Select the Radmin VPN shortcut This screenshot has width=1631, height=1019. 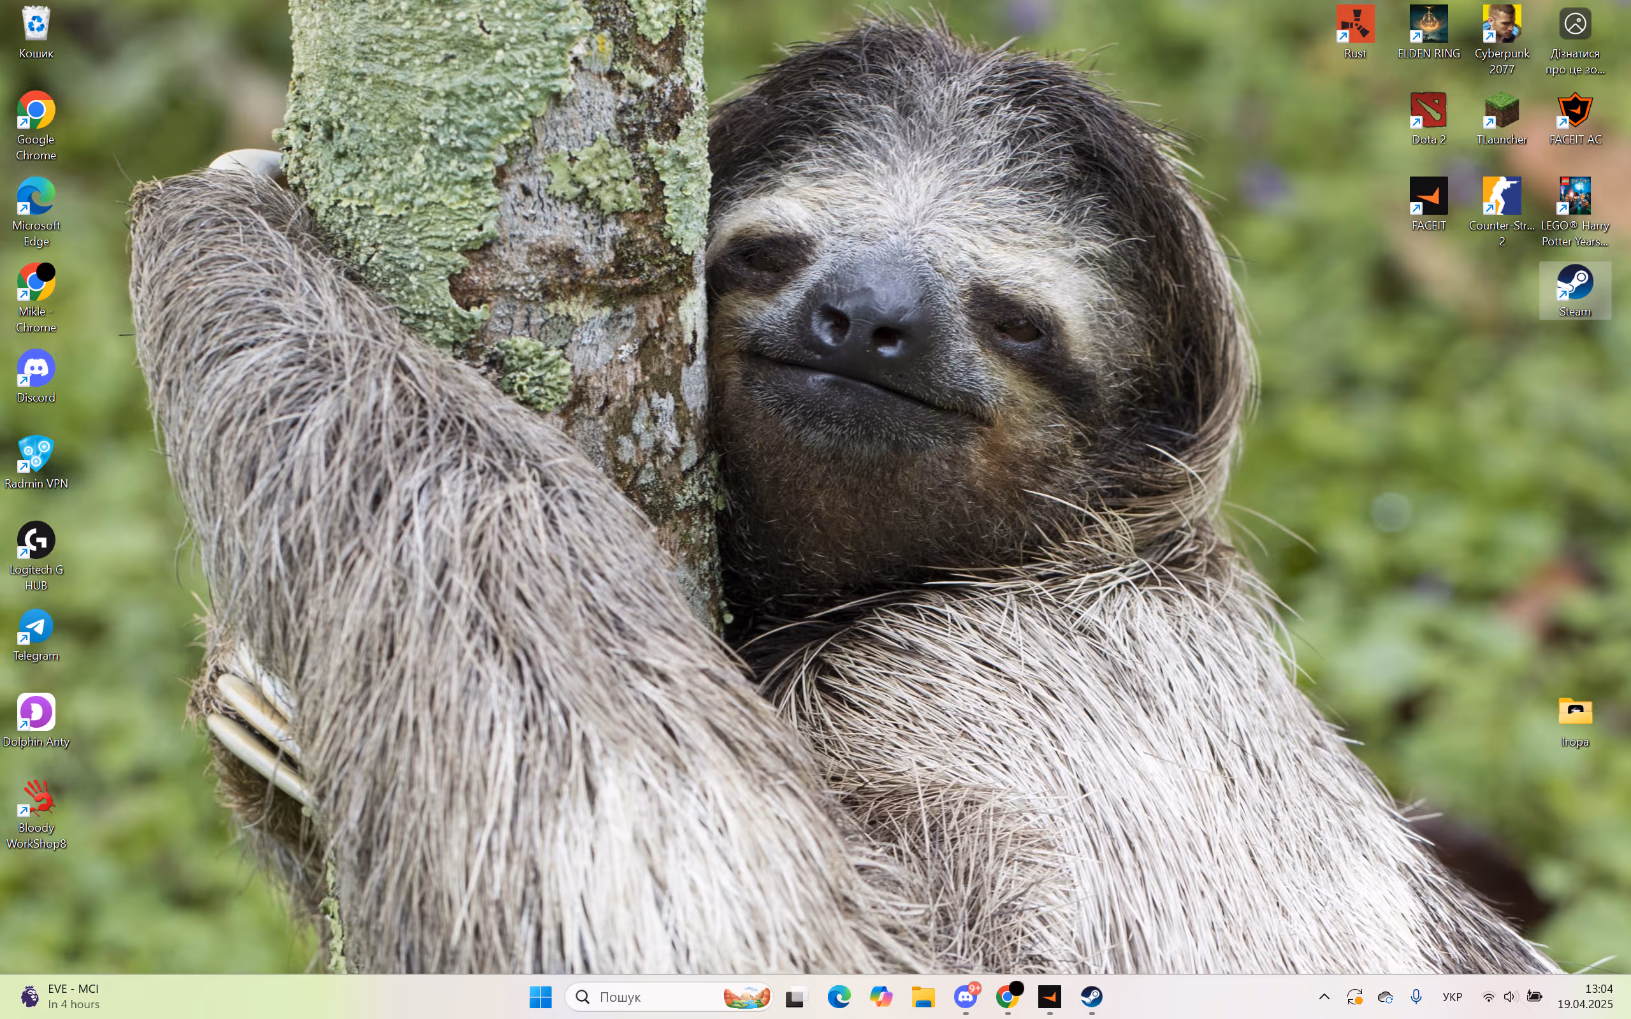coord(36,463)
